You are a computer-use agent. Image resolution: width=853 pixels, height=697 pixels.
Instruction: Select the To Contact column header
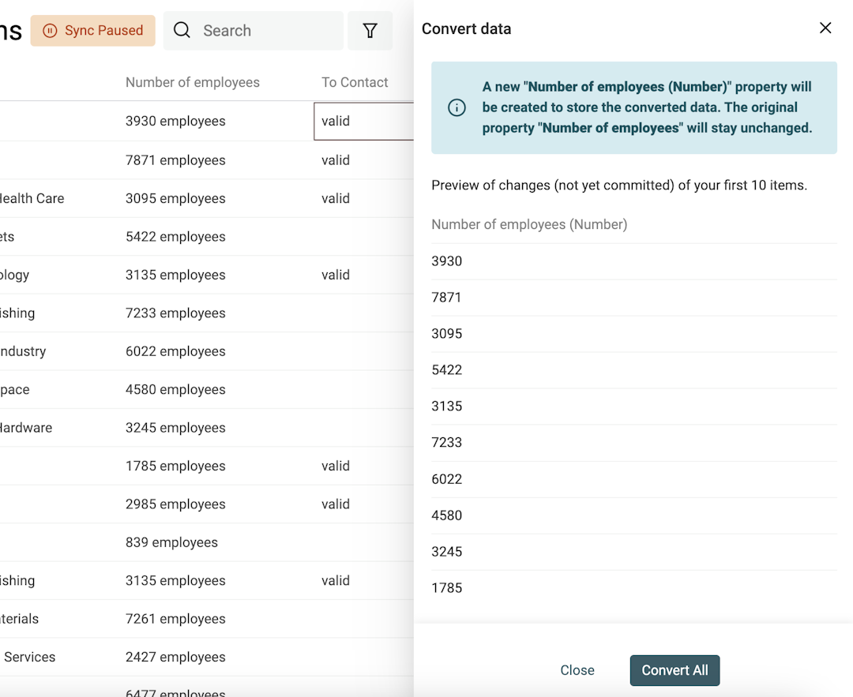coord(355,82)
